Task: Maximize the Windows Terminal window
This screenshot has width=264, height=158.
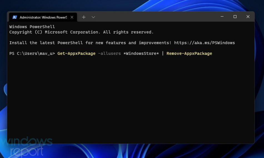Action: [235, 17]
